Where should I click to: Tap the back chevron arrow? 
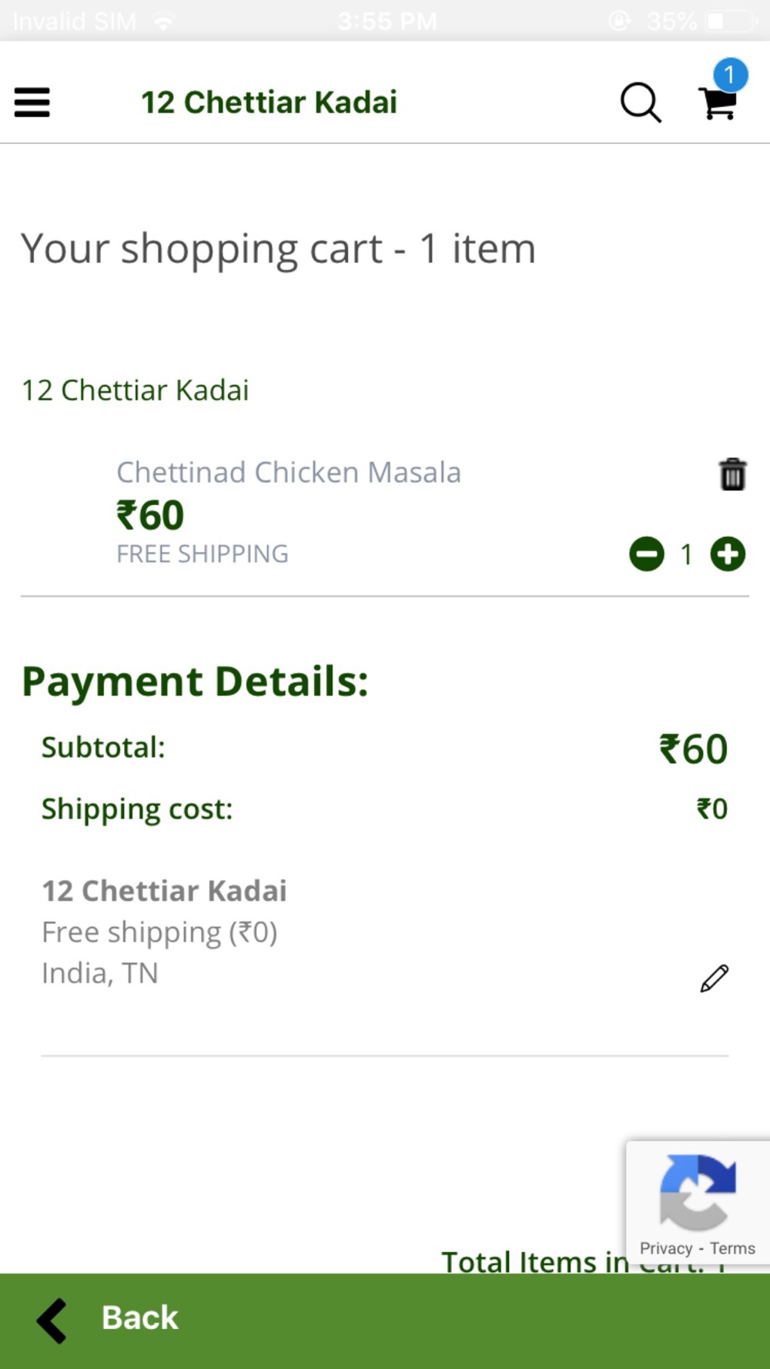click(52, 1320)
